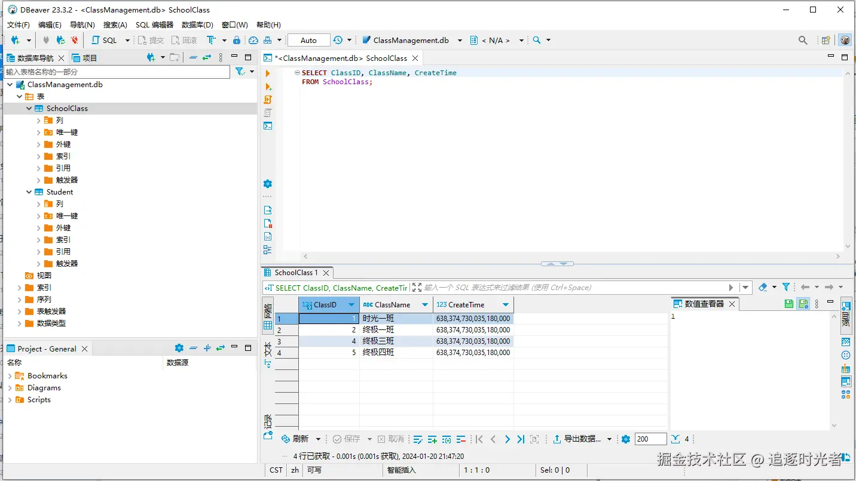The height and width of the screenshot is (481, 856).
Task: Collapse the SchoolClass table node
Action: [29, 109]
